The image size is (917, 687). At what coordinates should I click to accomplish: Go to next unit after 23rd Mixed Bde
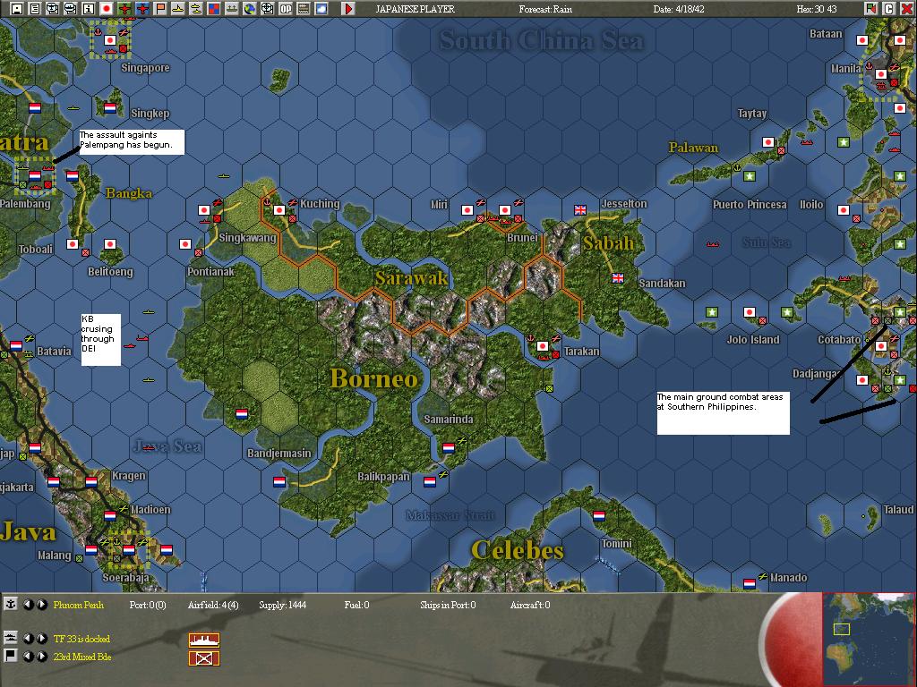(x=41, y=656)
